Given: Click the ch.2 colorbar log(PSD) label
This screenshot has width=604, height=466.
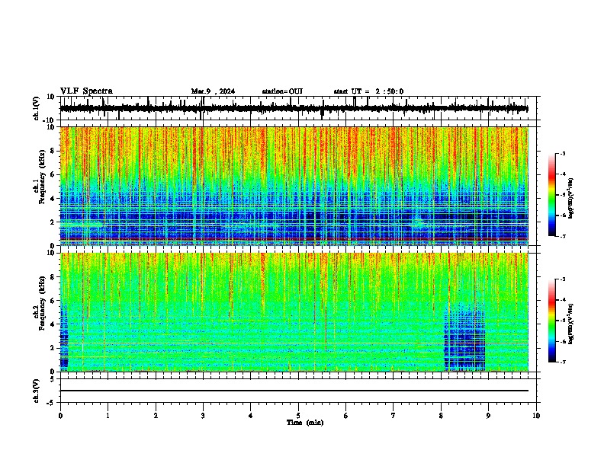Looking at the screenshot, I should click(x=570, y=324).
